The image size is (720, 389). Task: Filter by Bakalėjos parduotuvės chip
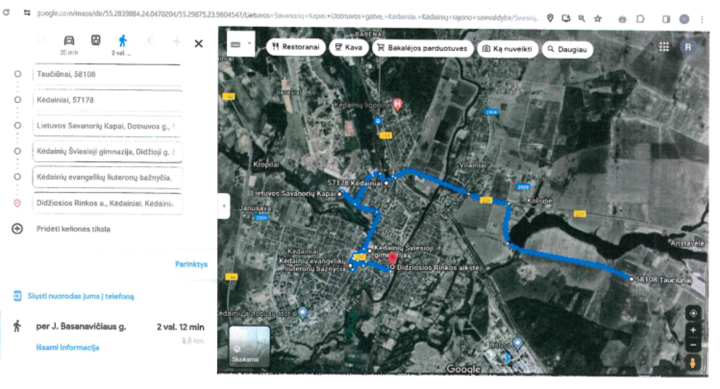coord(423,48)
